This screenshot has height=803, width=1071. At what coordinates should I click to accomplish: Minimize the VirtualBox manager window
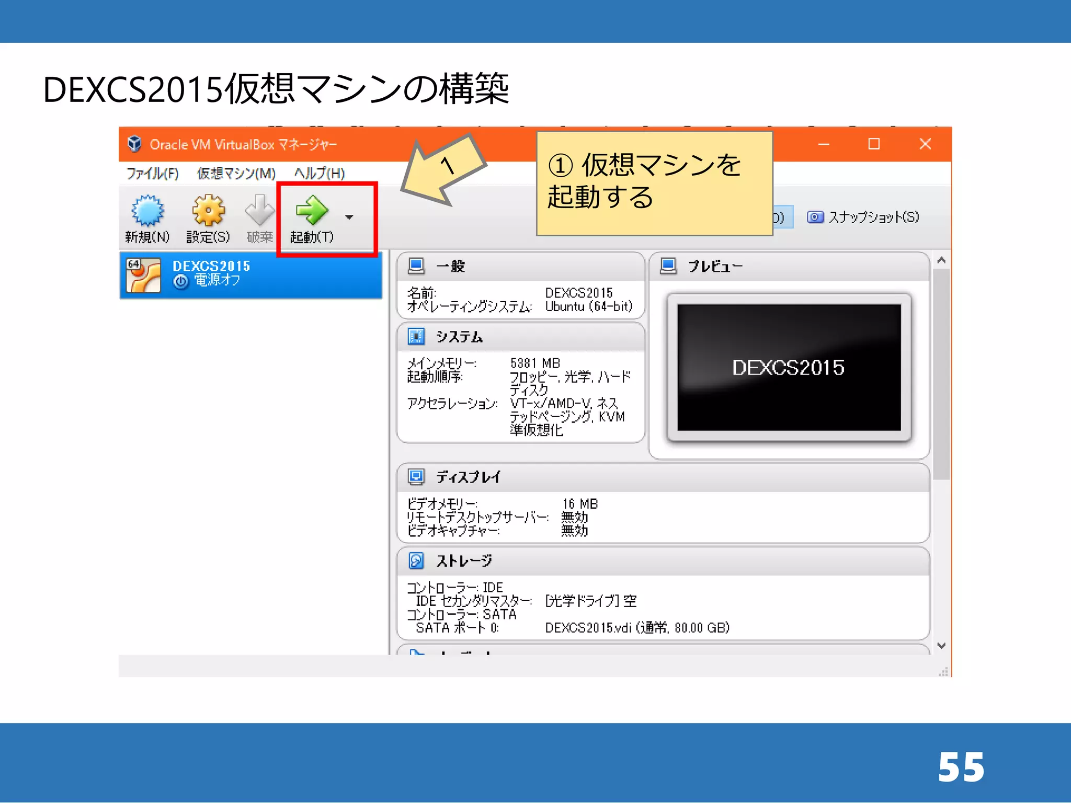click(x=824, y=144)
